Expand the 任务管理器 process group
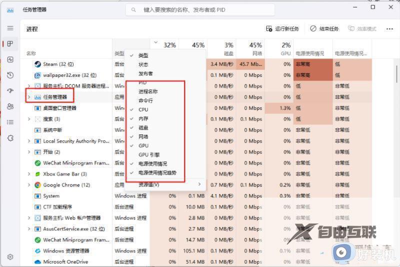Viewport: 400px width, 267px height. [x=29, y=97]
